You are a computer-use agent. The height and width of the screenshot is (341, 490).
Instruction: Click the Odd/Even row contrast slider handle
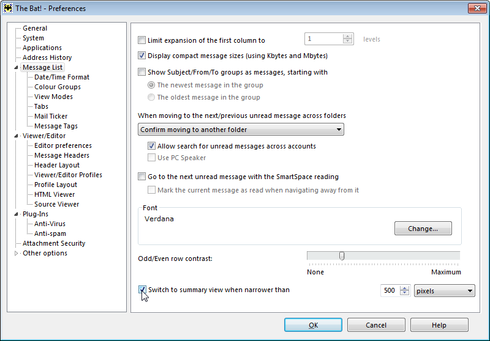[x=342, y=256]
